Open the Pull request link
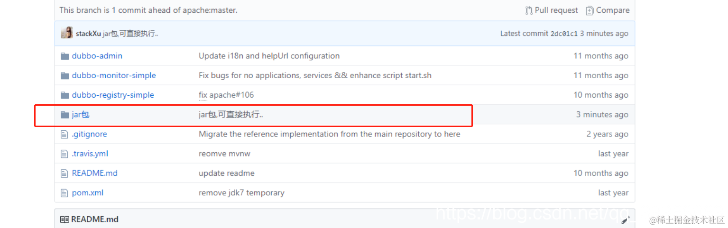 pos(552,10)
